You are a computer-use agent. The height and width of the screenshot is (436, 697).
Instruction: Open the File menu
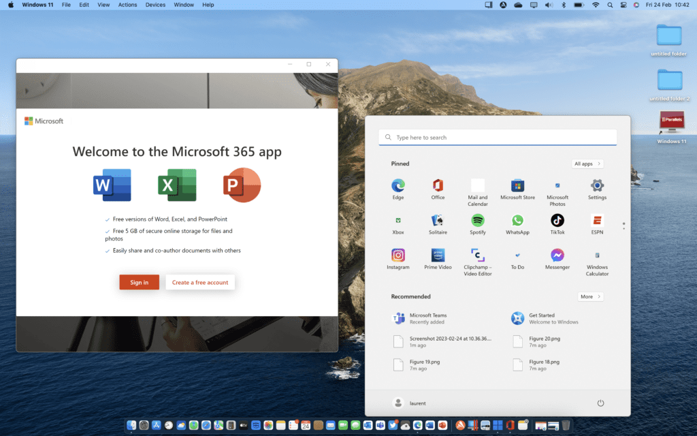(66, 5)
